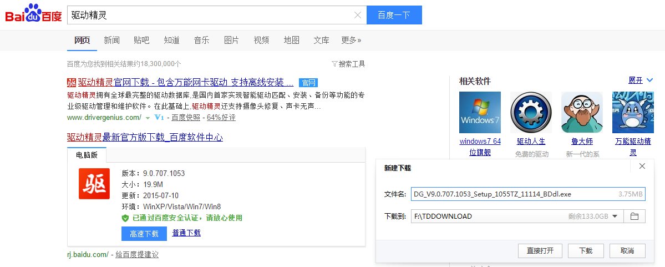Click the version text 9.0.707.1053
665x267 pixels.
[x=164, y=174]
